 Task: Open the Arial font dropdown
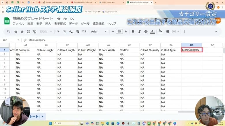[x=99, y=32]
